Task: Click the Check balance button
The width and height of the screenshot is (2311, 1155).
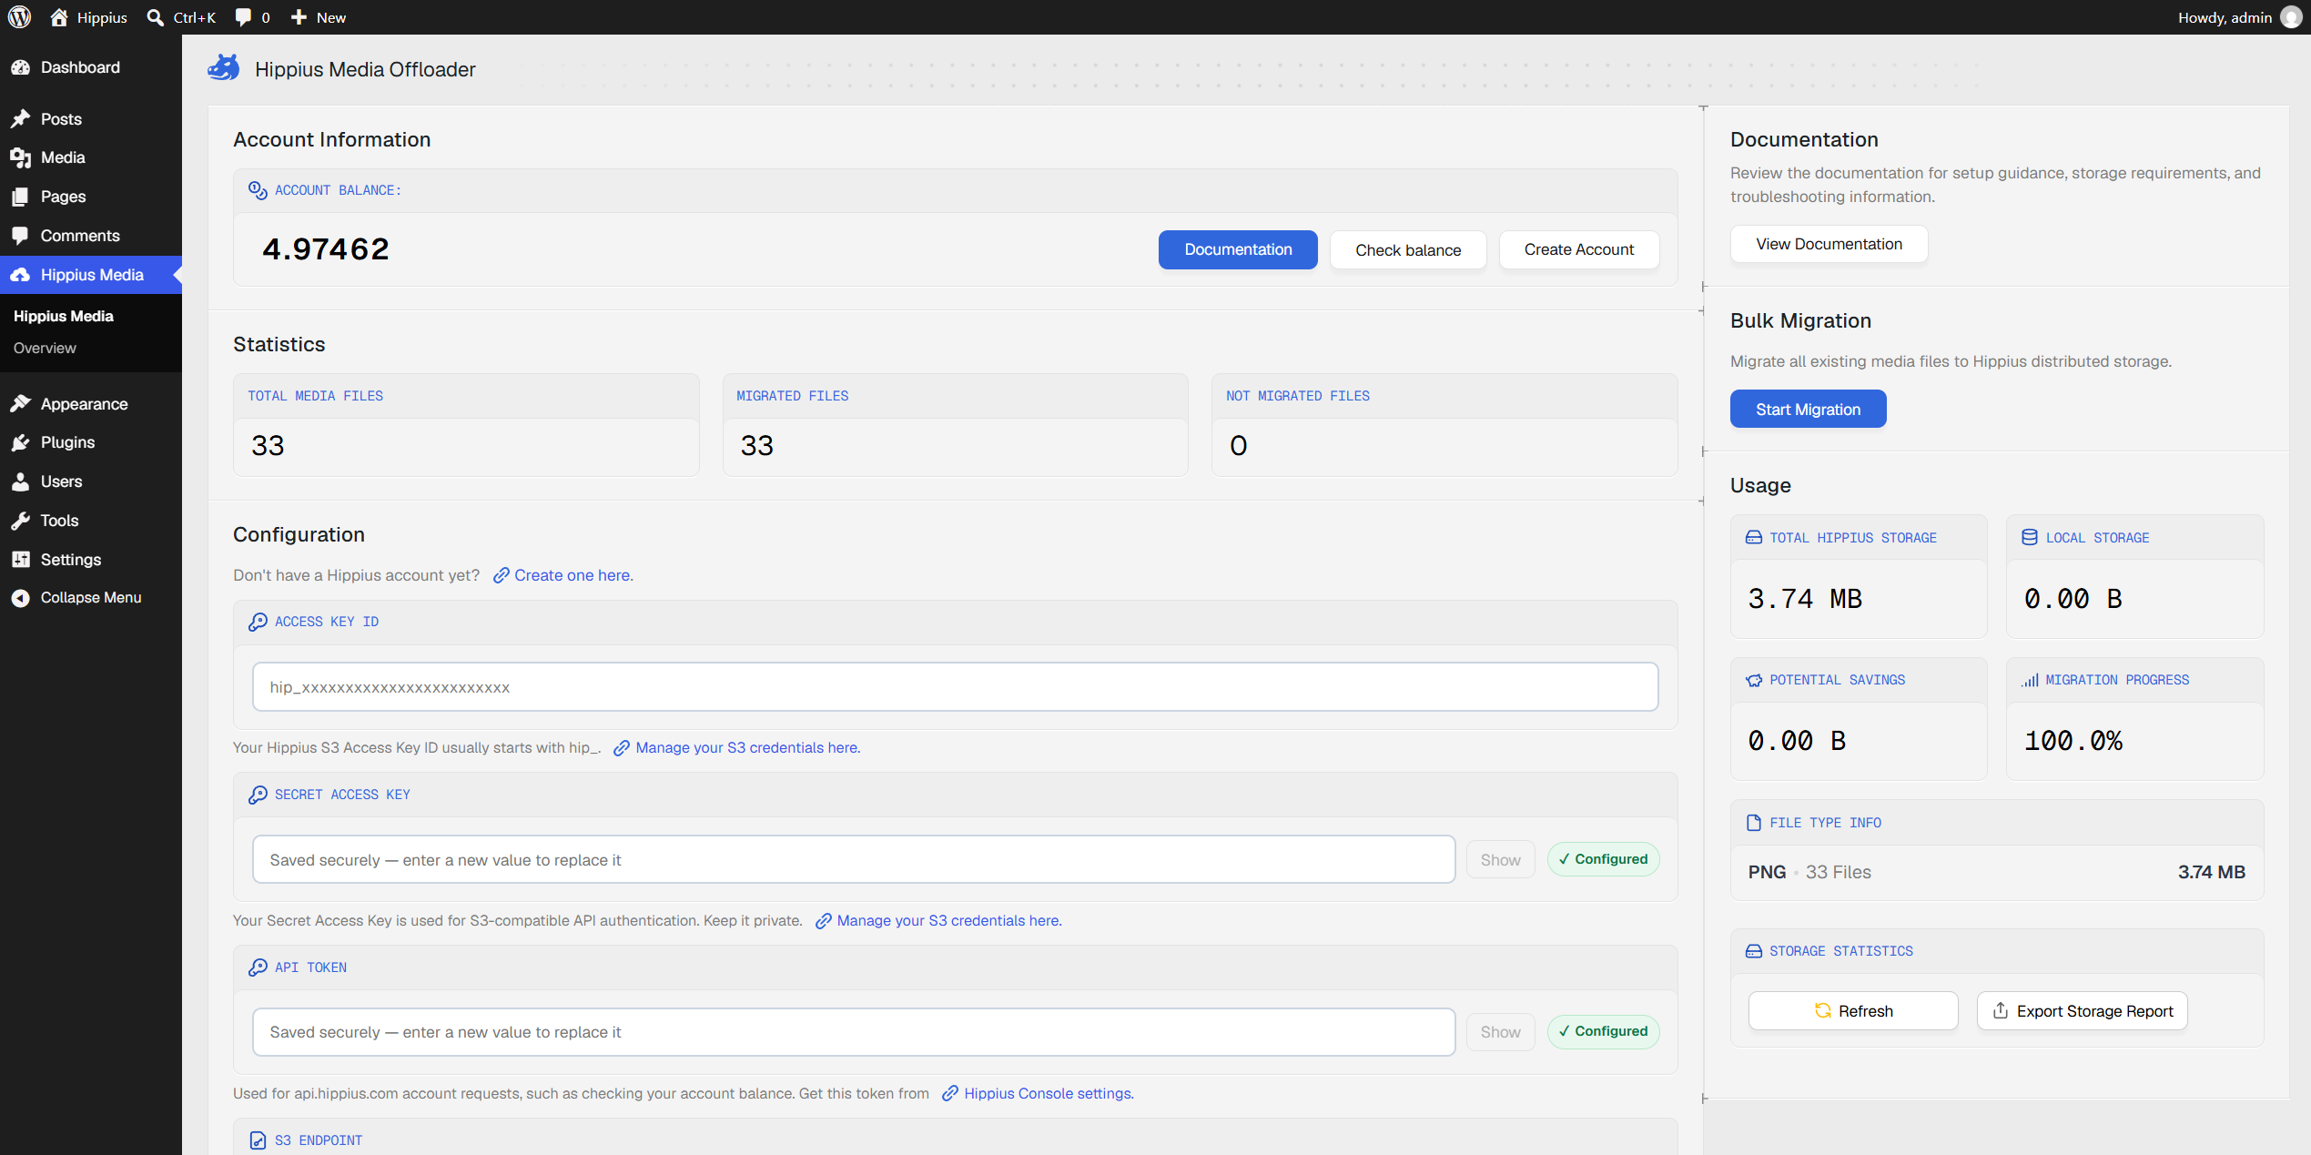Action: [x=1408, y=249]
